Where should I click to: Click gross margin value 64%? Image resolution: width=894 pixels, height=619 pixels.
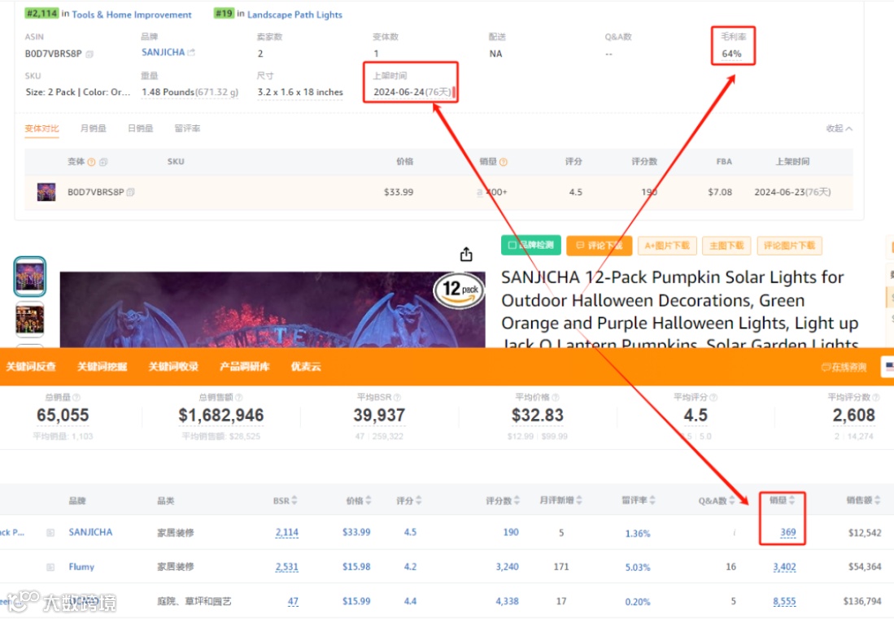coord(731,54)
